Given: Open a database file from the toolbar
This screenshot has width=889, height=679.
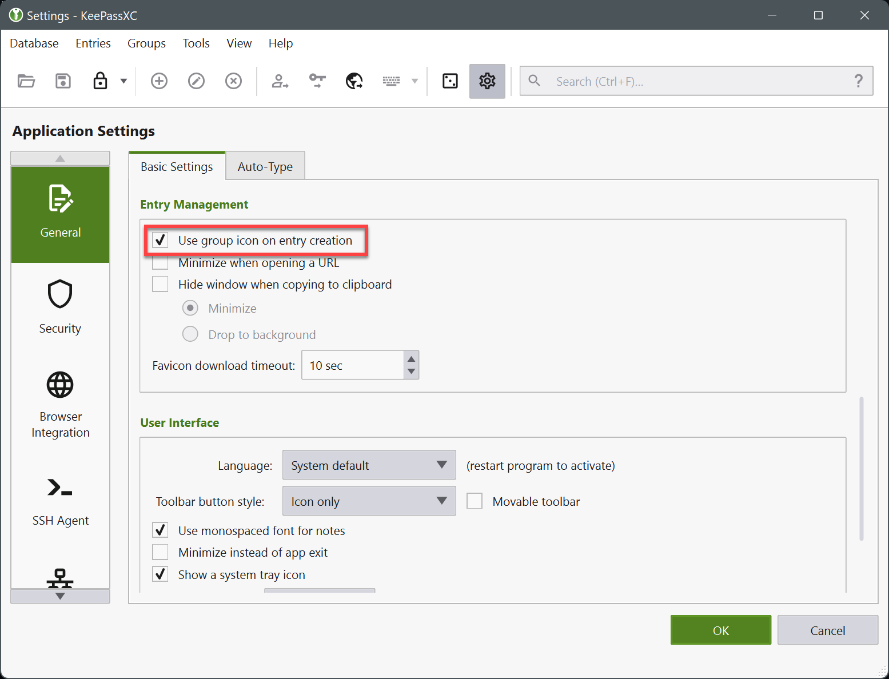Looking at the screenshot, I should (26, 81).
